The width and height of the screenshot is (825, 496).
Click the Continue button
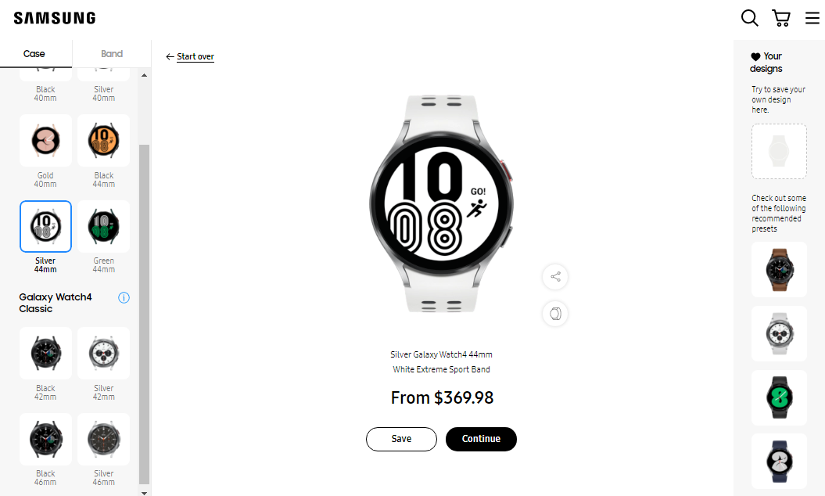tap(481, 439)
